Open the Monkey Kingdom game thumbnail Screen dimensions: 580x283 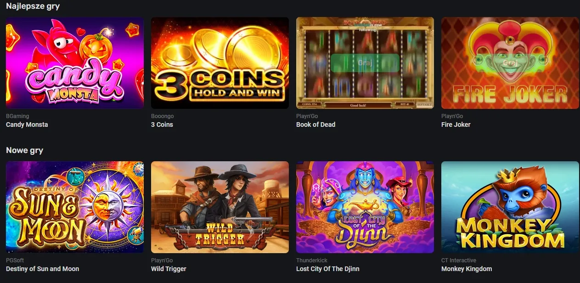510,207
